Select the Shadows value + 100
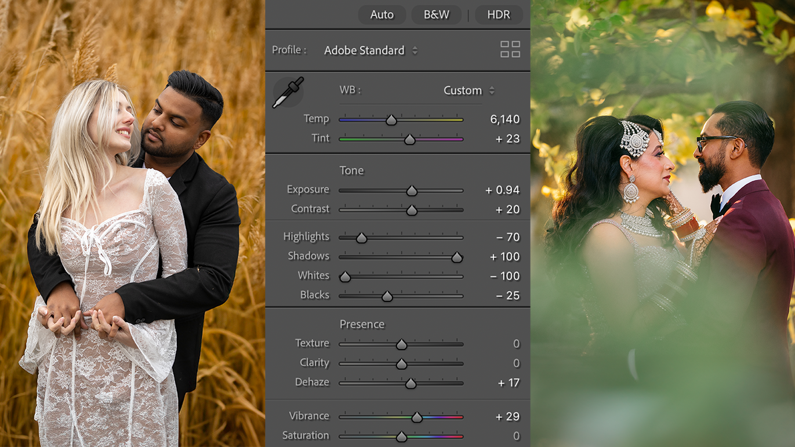This screenshot has width=795, height=447. tap(504, 257)
